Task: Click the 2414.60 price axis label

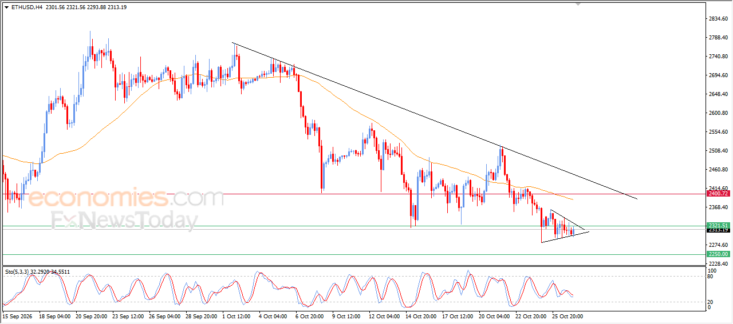Action: (x=718, y=188)
